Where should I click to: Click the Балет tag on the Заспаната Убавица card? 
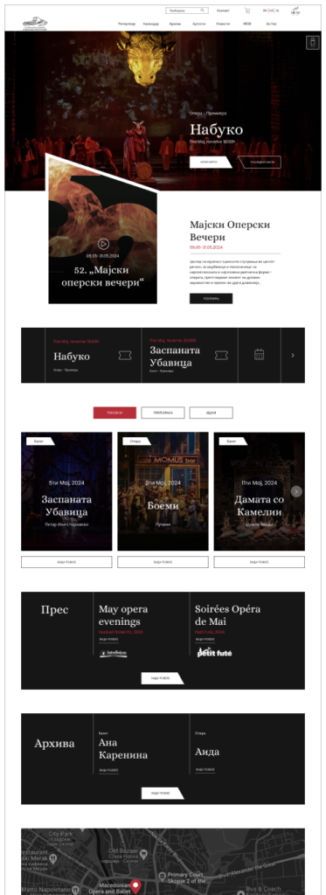coord(40,441)
